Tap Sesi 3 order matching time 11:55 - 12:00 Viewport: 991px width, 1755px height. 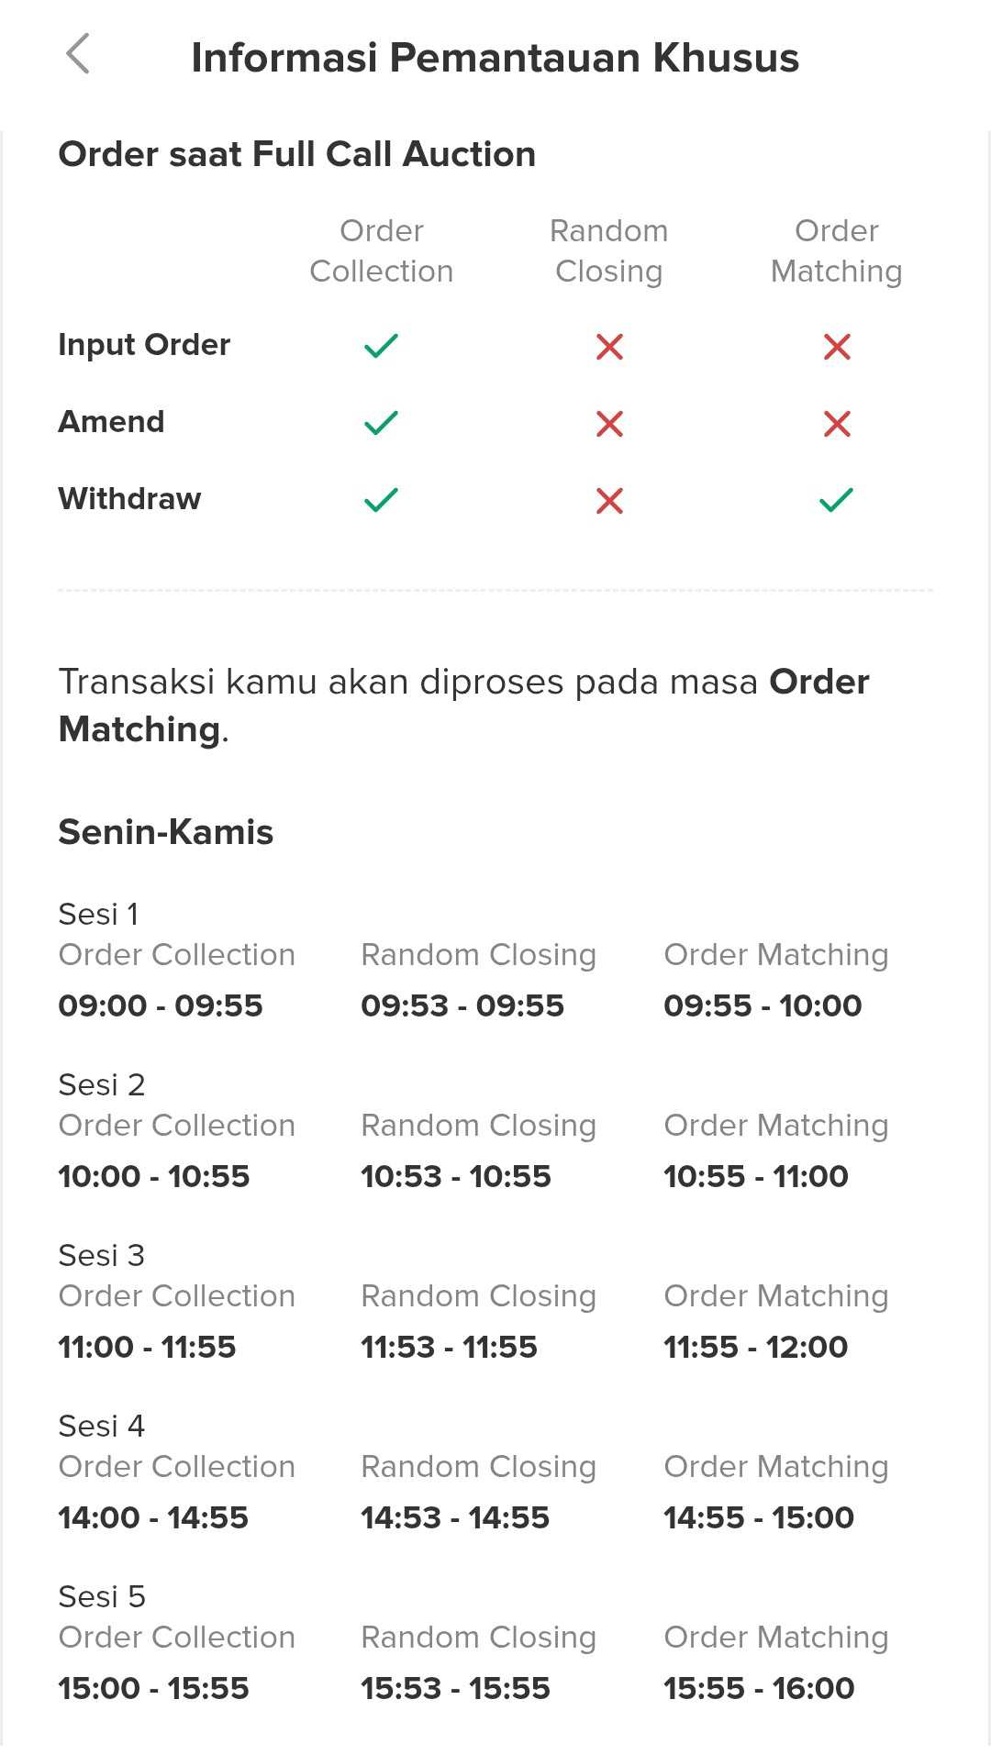pyautogui.click(x=756, y=1347)
